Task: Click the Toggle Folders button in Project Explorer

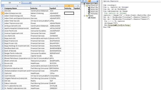Action: tap(89, 1)
